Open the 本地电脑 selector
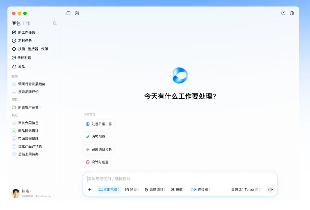310x210 pixels. (109, 190)
